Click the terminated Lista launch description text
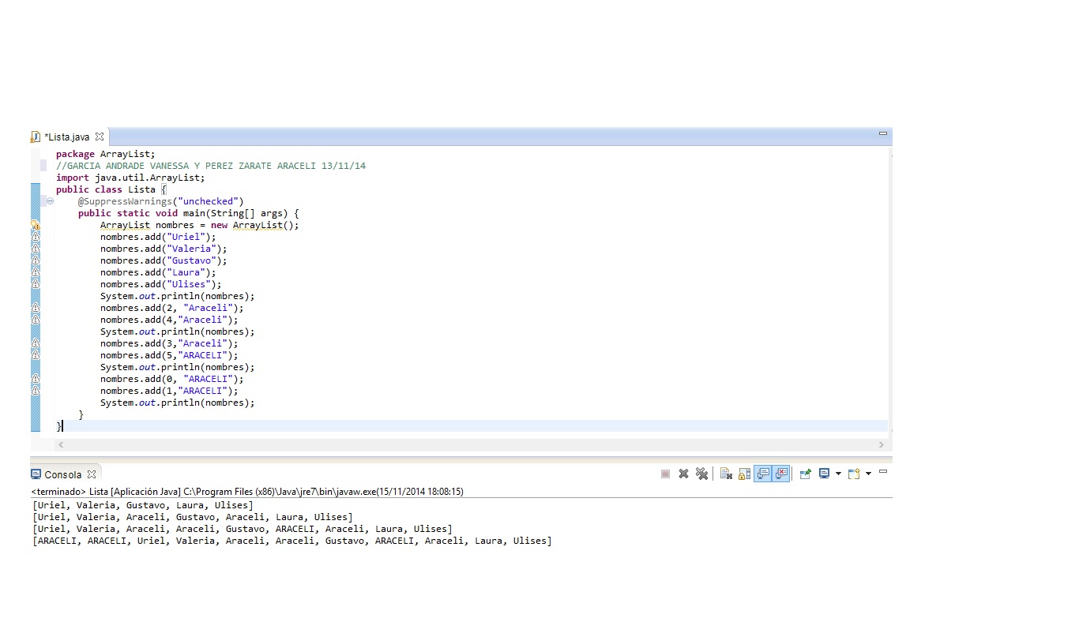This screenshot has height=618, width=1079. tap(247, 491)
